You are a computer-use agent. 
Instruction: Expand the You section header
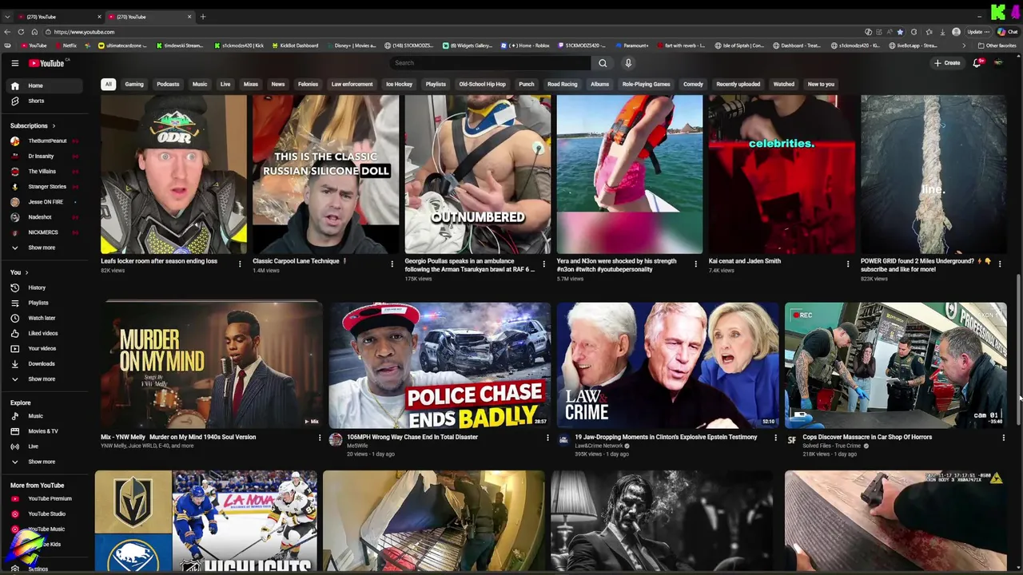pyautogui.click(x=19, y=272)
